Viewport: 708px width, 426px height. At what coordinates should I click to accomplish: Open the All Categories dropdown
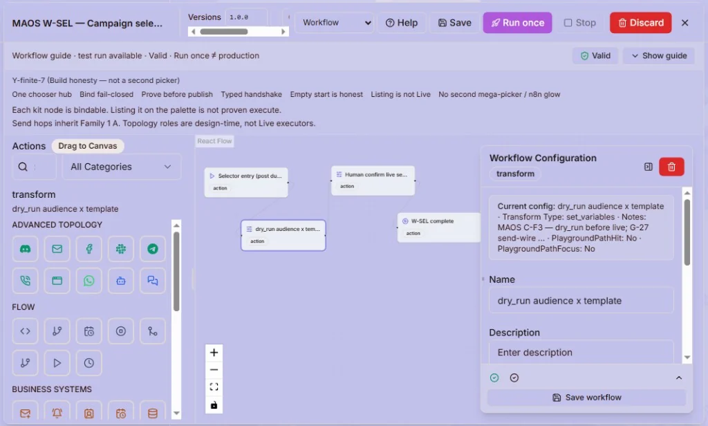[122, 167]
